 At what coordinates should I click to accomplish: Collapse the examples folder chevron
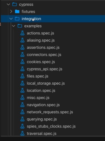pos(14,26)
